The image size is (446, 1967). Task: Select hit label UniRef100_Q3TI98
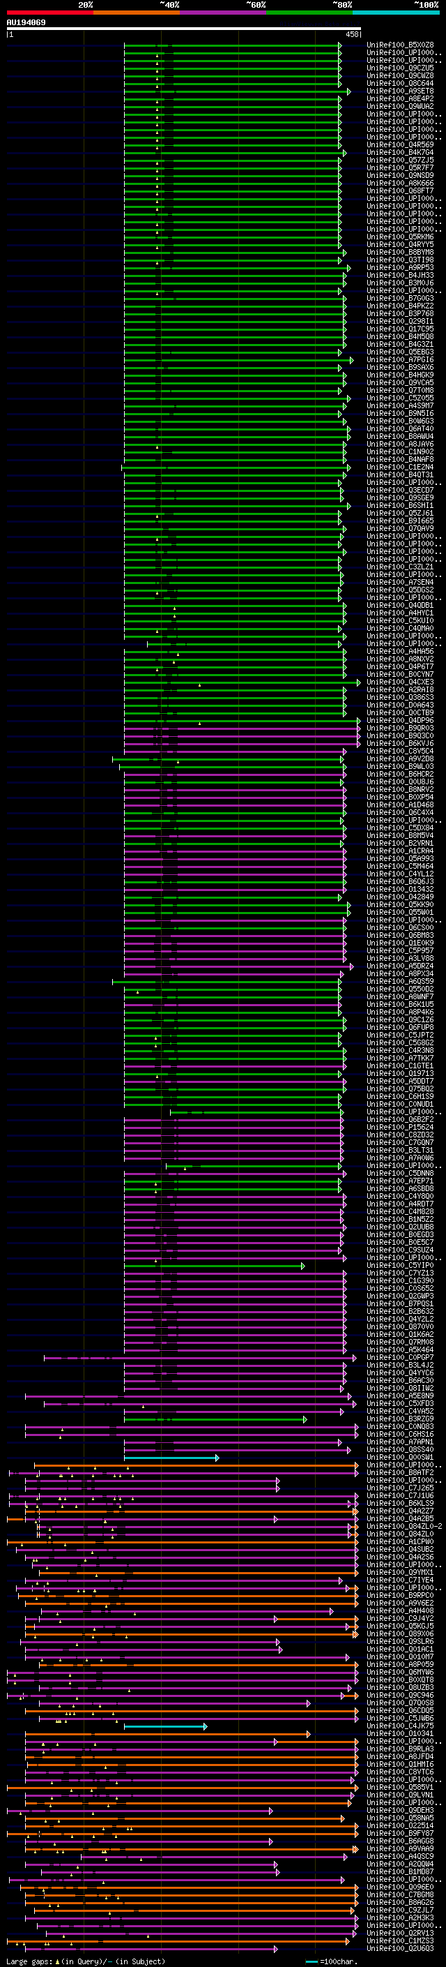pos(400,260)
